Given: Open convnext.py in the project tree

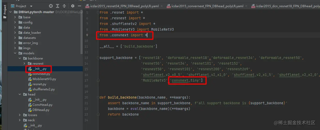Looking at the screenshot, I should tap(41, 74).
